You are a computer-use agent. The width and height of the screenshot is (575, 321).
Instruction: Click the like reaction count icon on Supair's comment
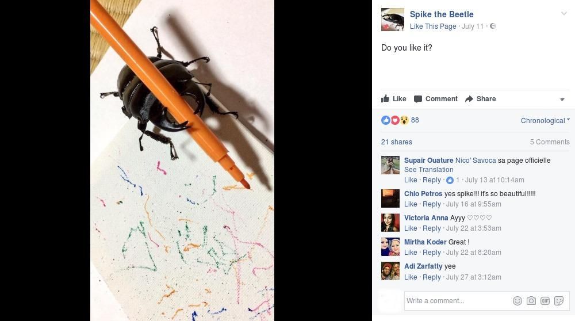tap(450, 180)
